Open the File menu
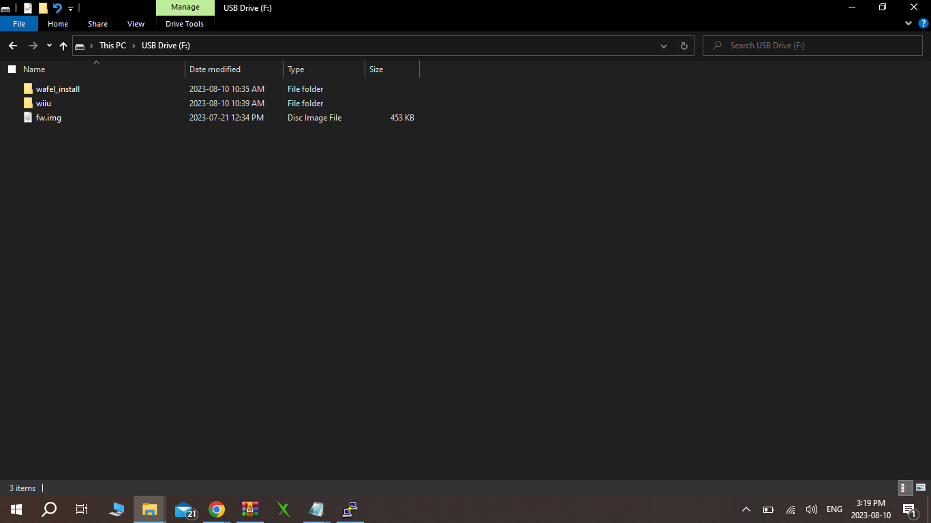 19,24
